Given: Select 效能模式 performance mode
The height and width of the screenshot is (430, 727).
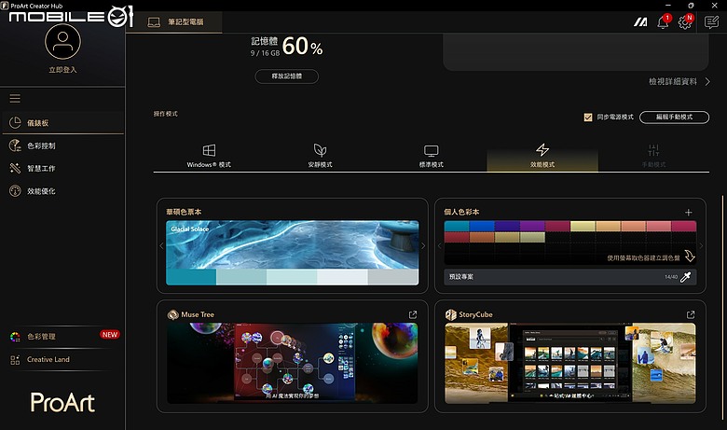Looking at the screenshot, I should (x=542, y=157).
